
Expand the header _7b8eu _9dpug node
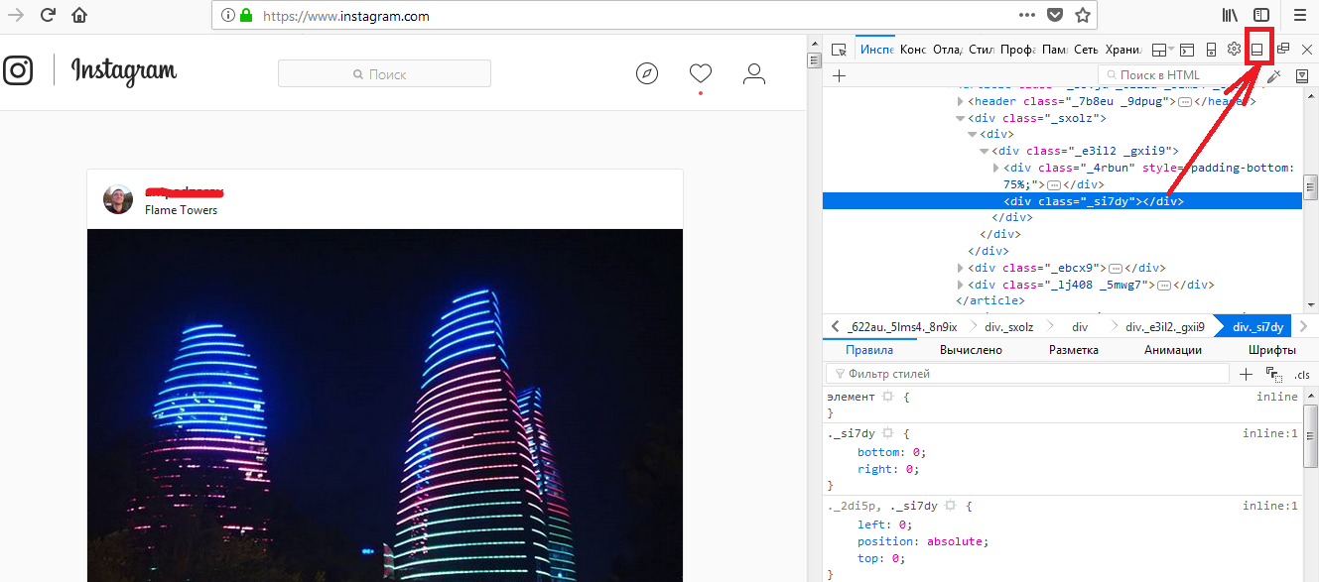click(x=960, y=101)
